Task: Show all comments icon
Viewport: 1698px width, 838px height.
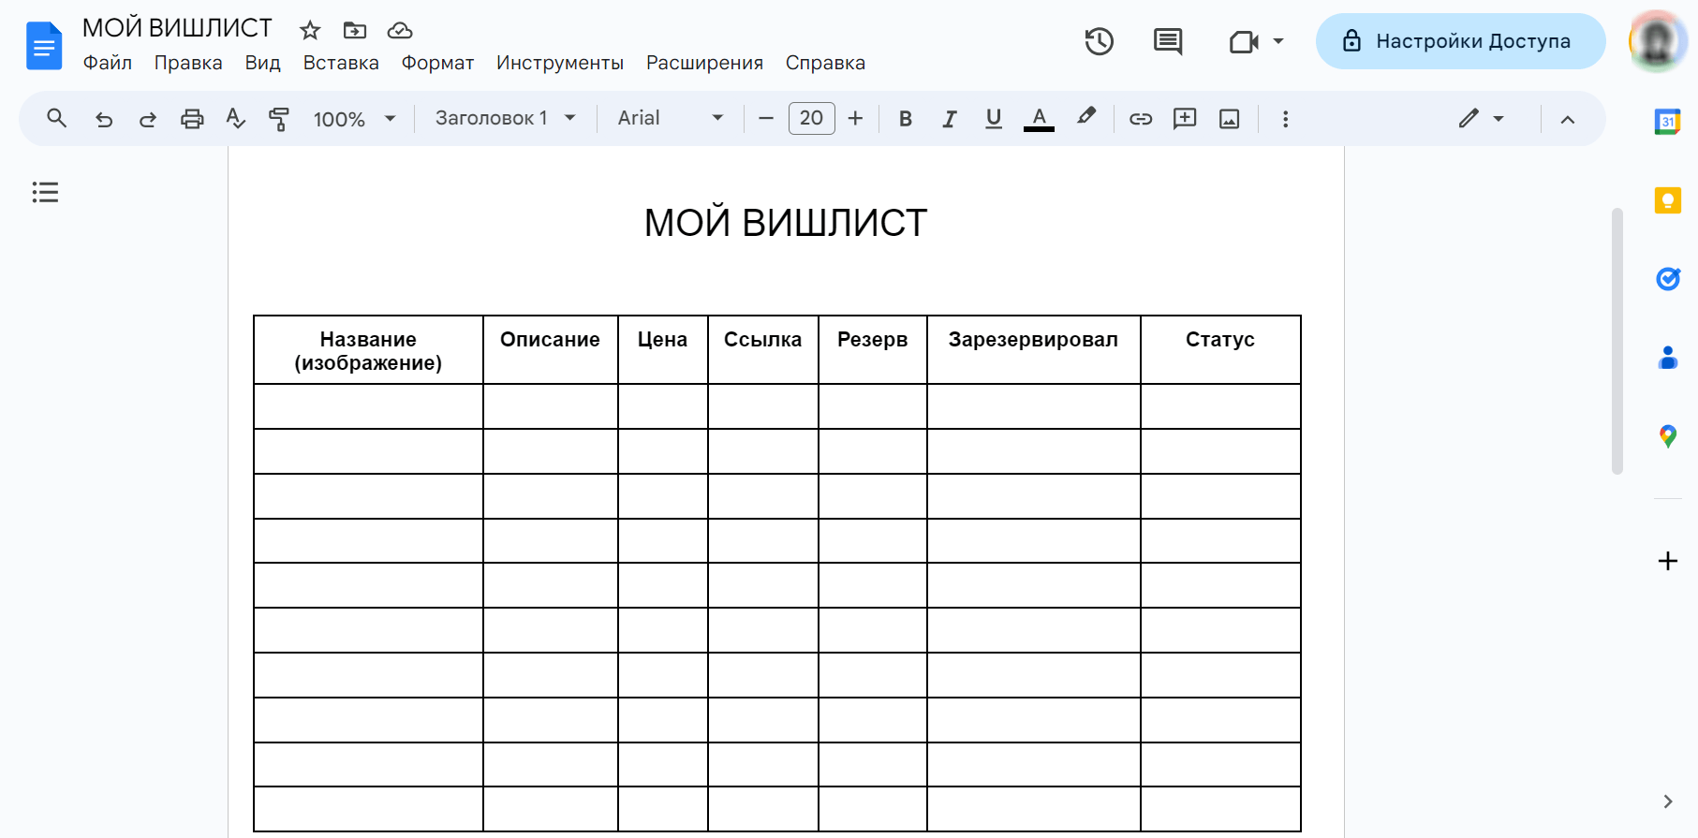Action: [1168, 41]
